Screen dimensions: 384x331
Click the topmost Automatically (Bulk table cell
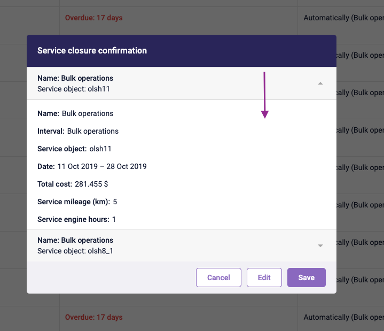click(343, 18)
